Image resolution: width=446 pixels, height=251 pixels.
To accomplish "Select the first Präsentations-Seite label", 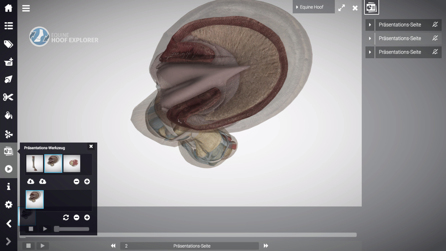I will point(400,25).
